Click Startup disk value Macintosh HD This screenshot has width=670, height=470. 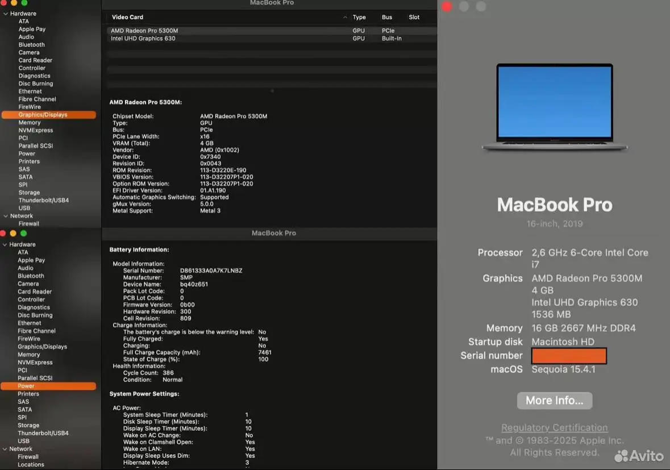(563, 342)
